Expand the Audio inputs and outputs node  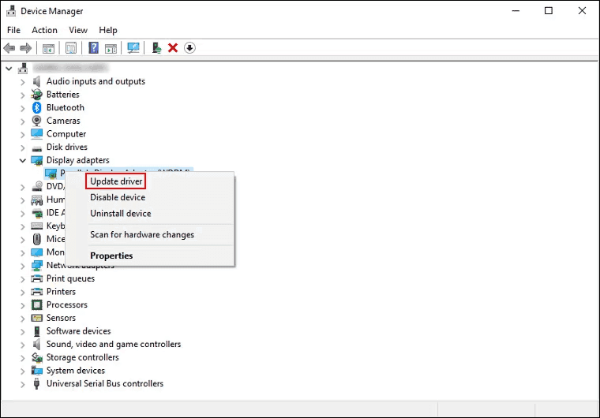click(x=23, y=82)
